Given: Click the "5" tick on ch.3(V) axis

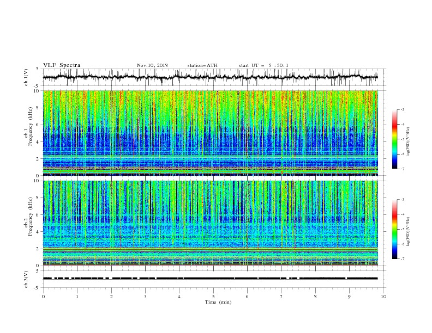Looking at the screenshot, I should coord(38,271).
